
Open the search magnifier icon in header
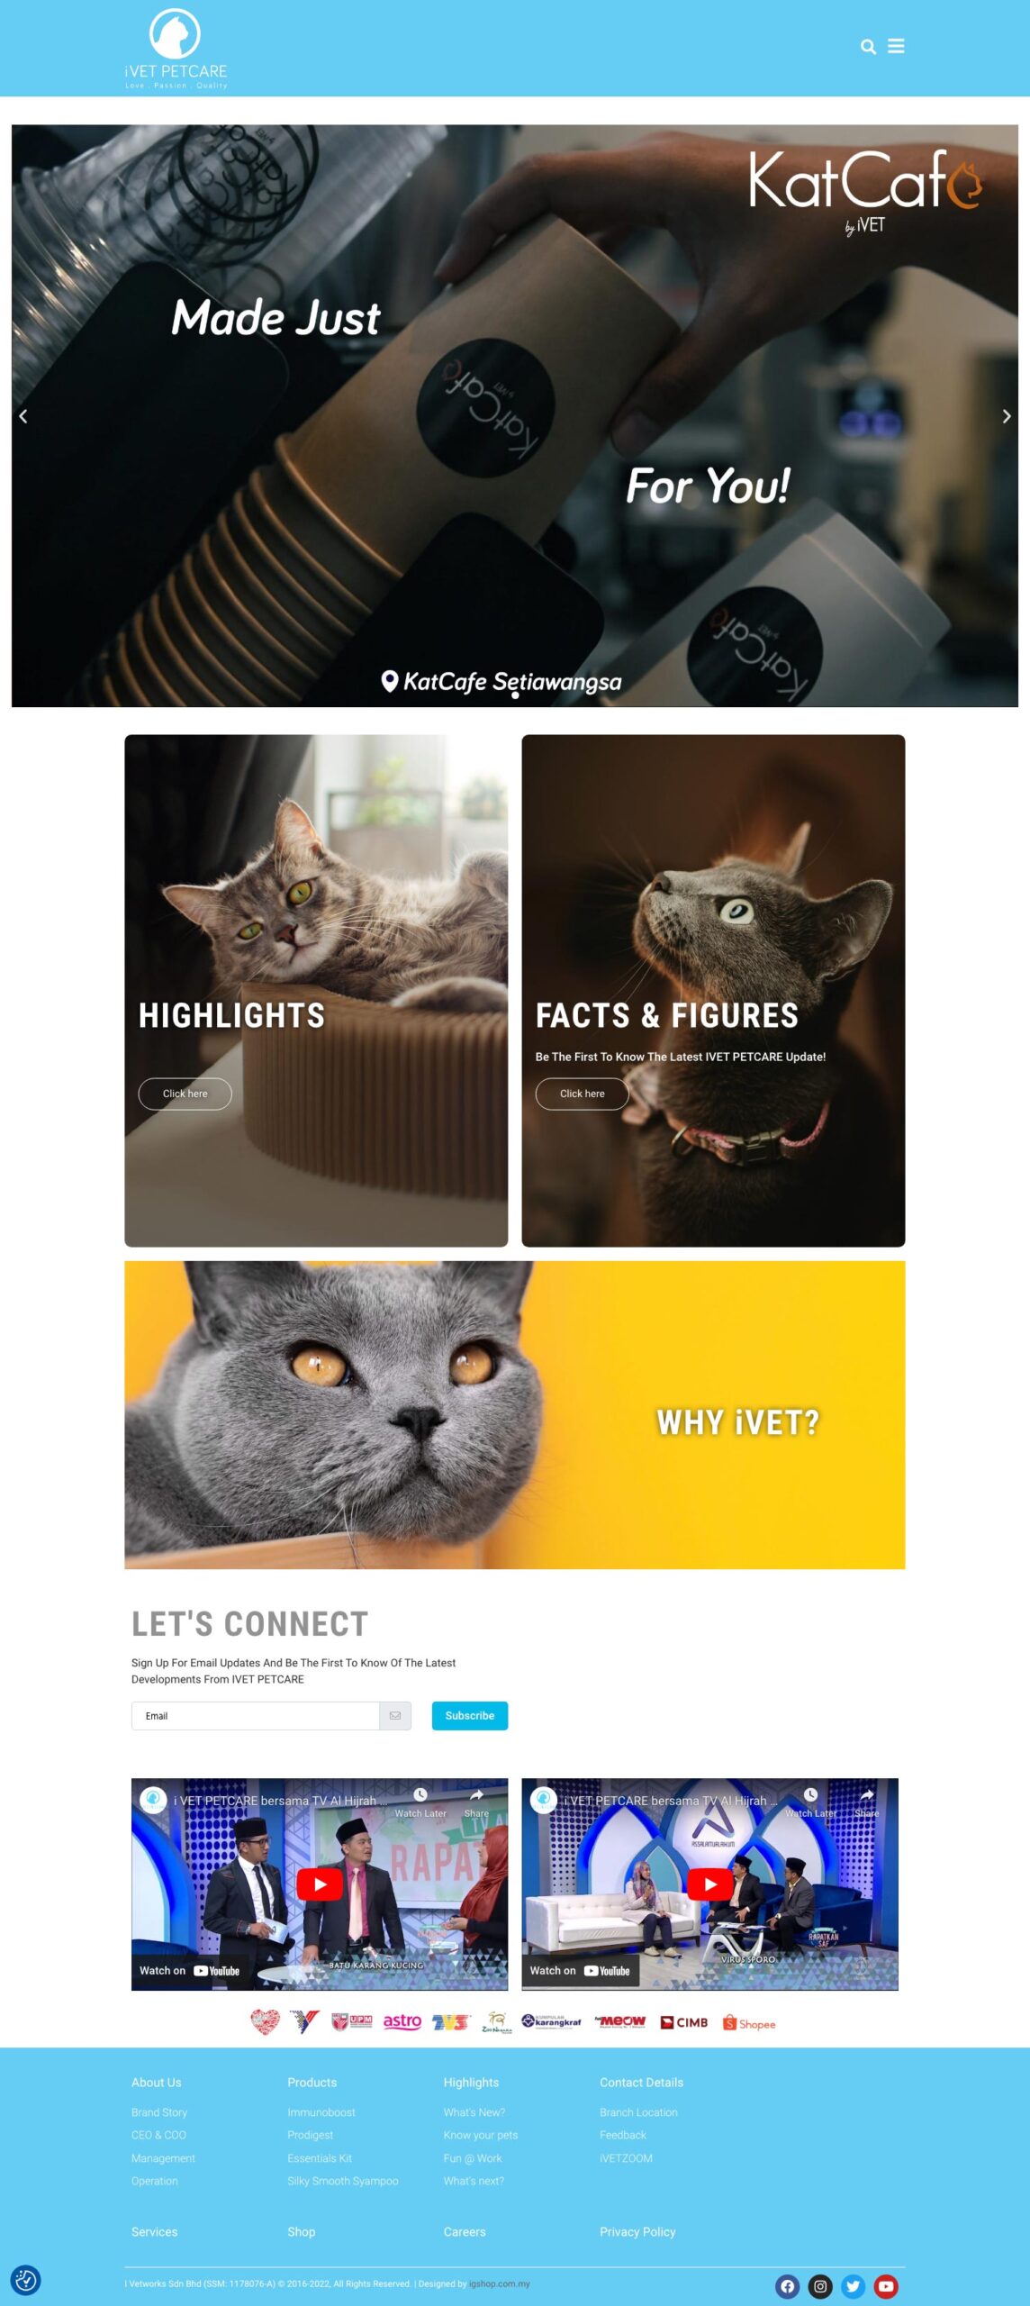tap(868, 47)
